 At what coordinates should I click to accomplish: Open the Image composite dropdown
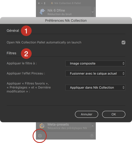pos(95,63)
